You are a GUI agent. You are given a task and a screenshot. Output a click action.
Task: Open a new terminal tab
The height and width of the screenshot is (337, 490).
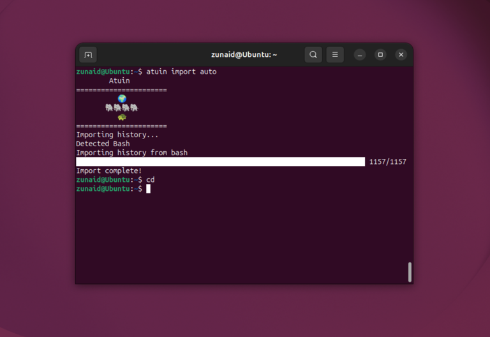[x=88, y=55]
